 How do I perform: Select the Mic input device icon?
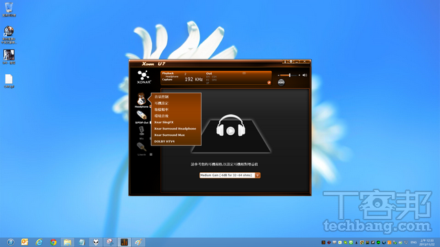pyautogui.click(x=142, y=131)
